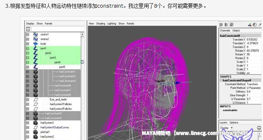Expand the stroke2 node
263x140 pixels.
(27, 39)
